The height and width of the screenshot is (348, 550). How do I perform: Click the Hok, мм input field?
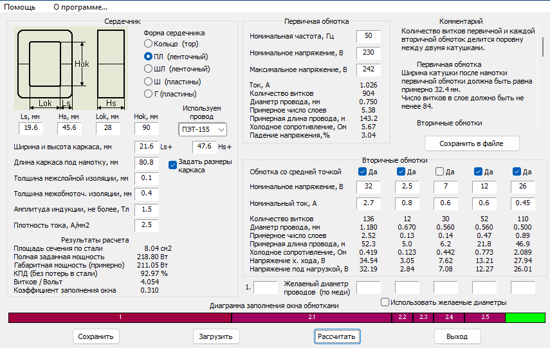(x=146, y=129)
